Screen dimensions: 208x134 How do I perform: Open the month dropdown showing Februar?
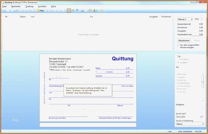pyautogui.click(x=185, y=19)
